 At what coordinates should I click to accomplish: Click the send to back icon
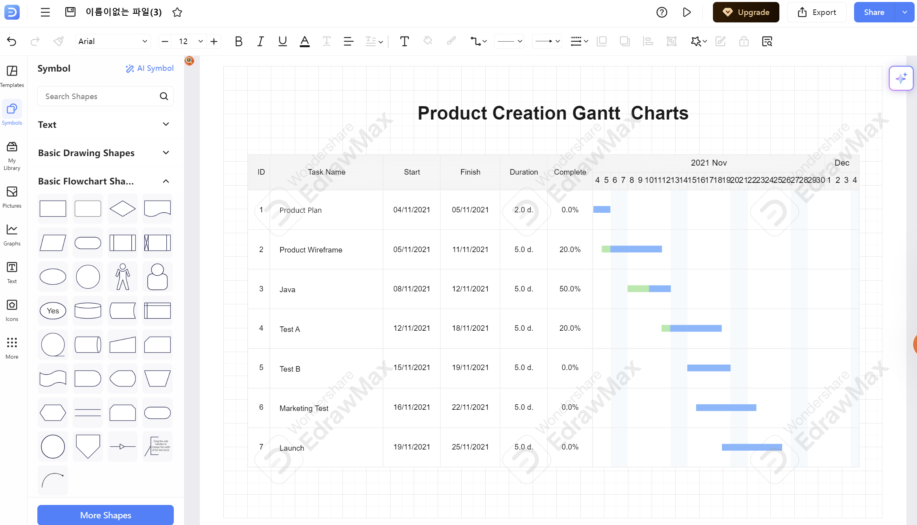point(624,41)
